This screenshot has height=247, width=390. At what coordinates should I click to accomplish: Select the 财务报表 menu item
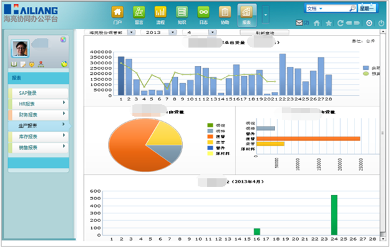tap(38, 115)
